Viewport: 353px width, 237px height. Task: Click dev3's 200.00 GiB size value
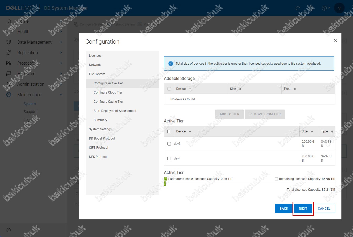click(x=308, y=144)
